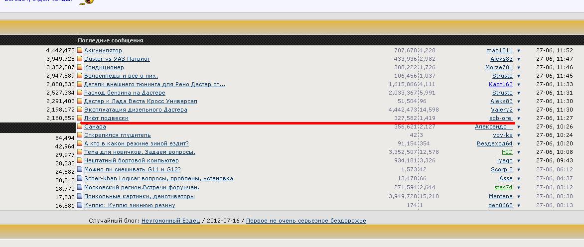This screenshot has width=584, height=247.
Task: Click the orange post icon beside Дастер и Лада Веста
Action: pyautogui.click(x=80, y=101)
